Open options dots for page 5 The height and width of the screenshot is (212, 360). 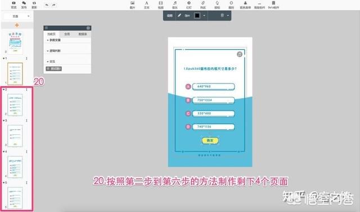[26, 183]
